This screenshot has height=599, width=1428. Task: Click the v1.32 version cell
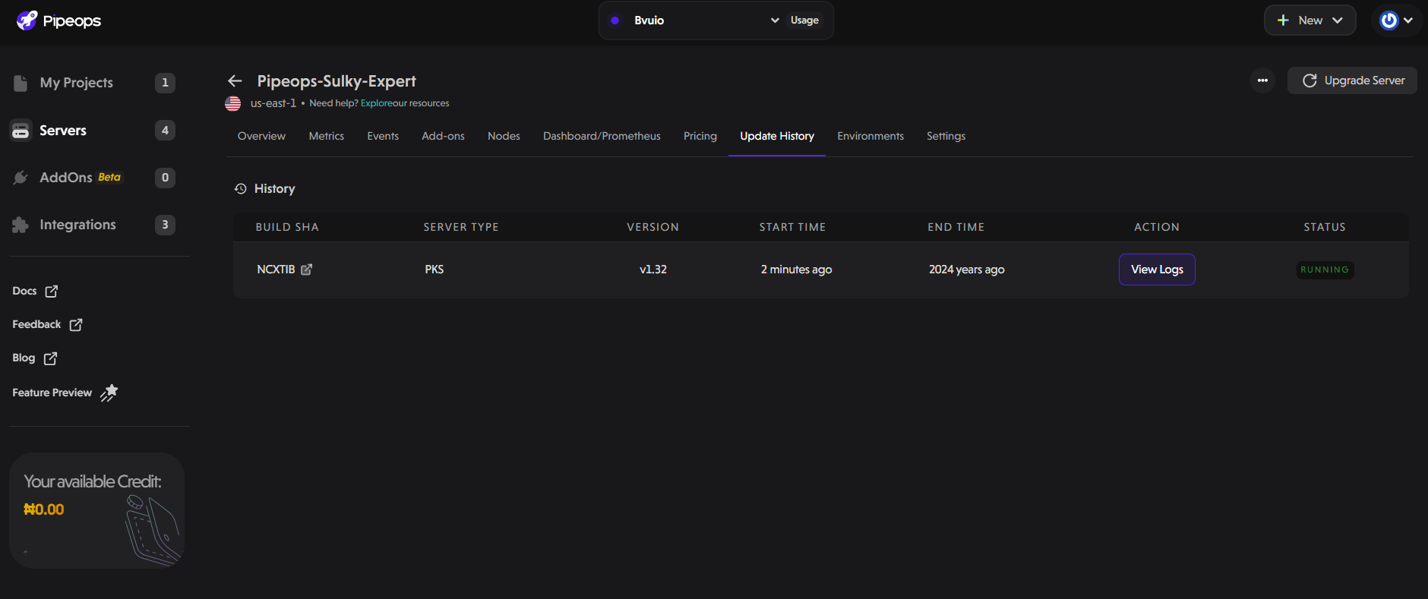click(x=653, y=270)
